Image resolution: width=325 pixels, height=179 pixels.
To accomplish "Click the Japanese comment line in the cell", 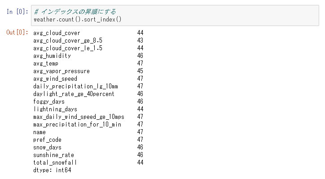I will 75,12.
